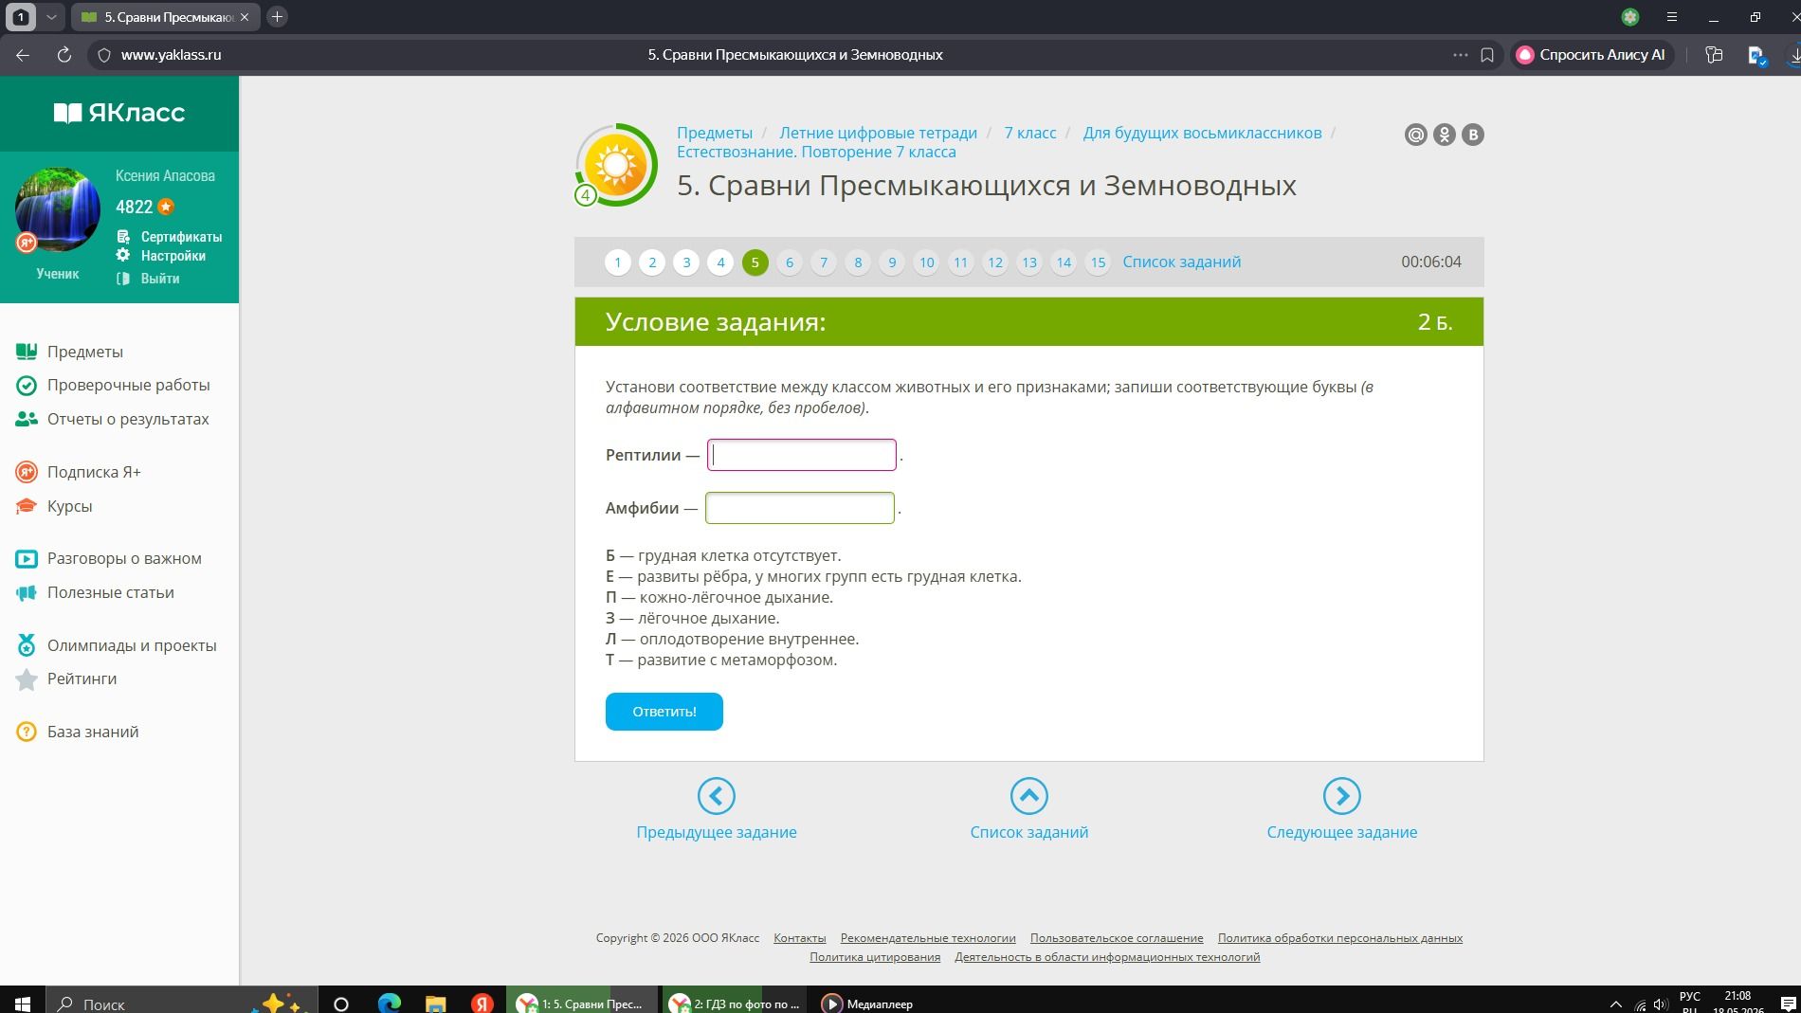1801x1013 pixels.
Task: Open Контакты footer link
Action: tap(799, 938)
